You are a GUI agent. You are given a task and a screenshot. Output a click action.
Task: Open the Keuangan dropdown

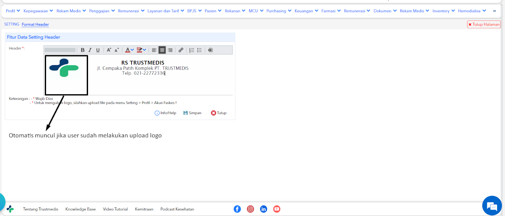tap(306, 11)
